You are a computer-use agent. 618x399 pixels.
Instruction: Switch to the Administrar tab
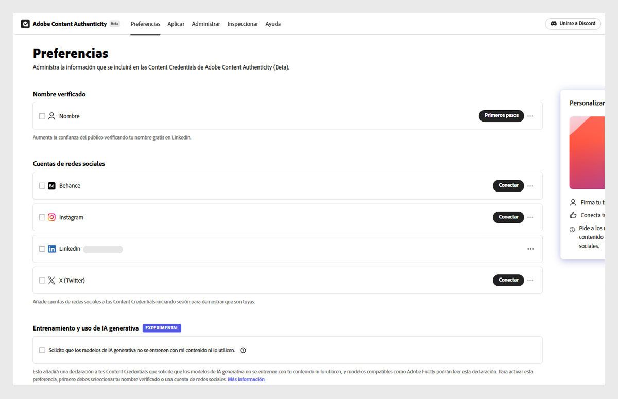coord(206,24)
